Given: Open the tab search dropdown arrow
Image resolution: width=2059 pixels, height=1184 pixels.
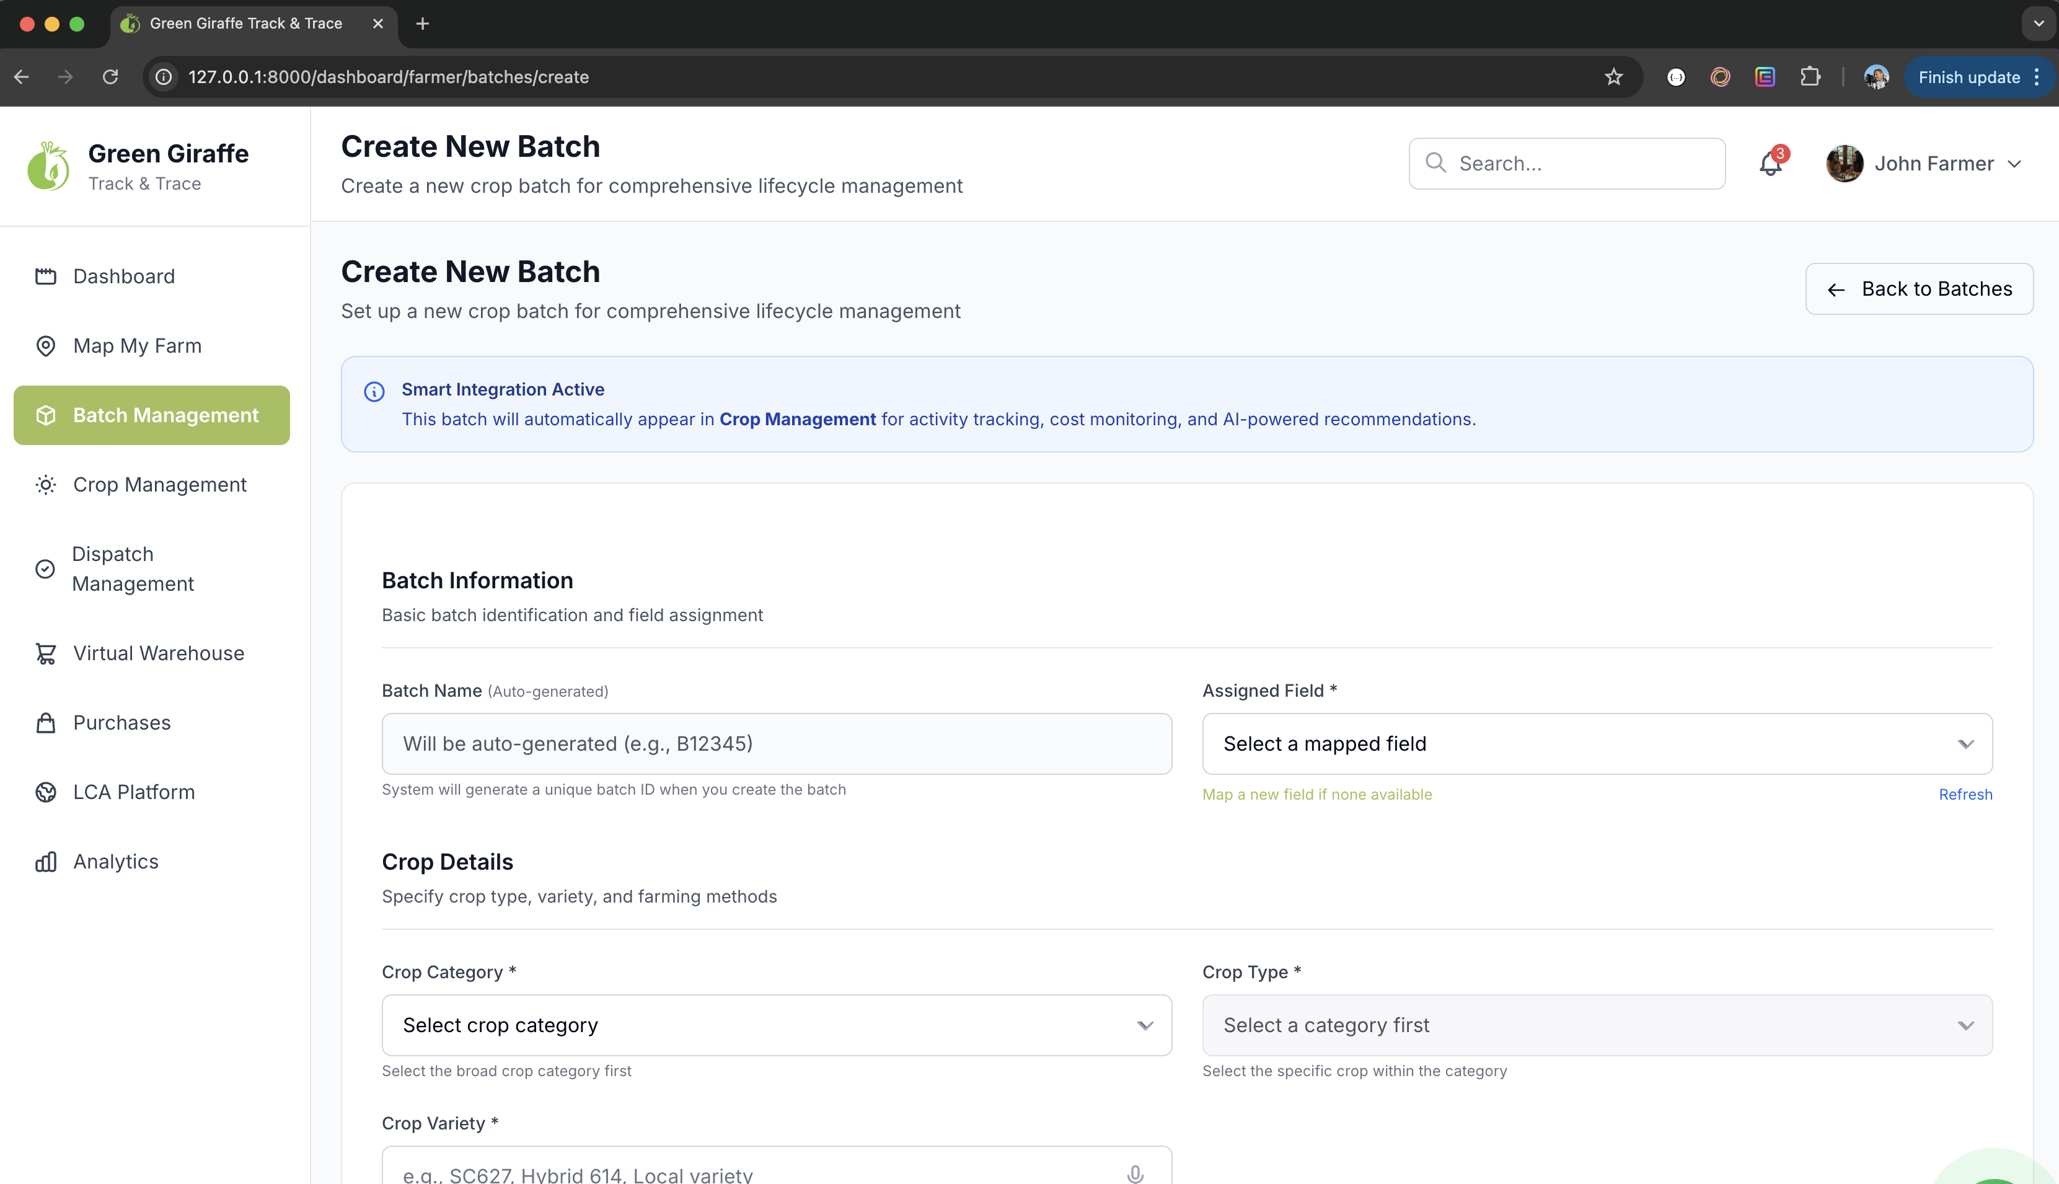Looking at the screenshot, I should pyautogui.click(x=2038, y=24).
